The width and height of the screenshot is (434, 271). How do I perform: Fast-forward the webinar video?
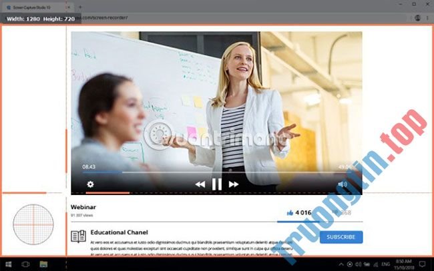(234, 184)
